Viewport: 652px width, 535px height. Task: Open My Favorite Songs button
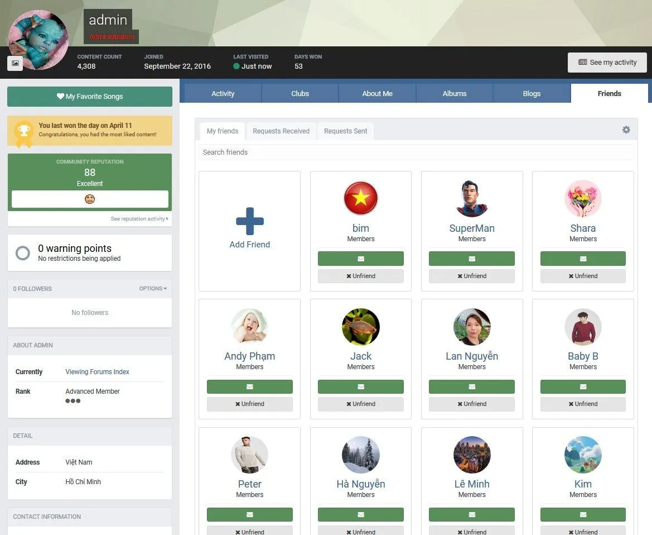[90, 97]
